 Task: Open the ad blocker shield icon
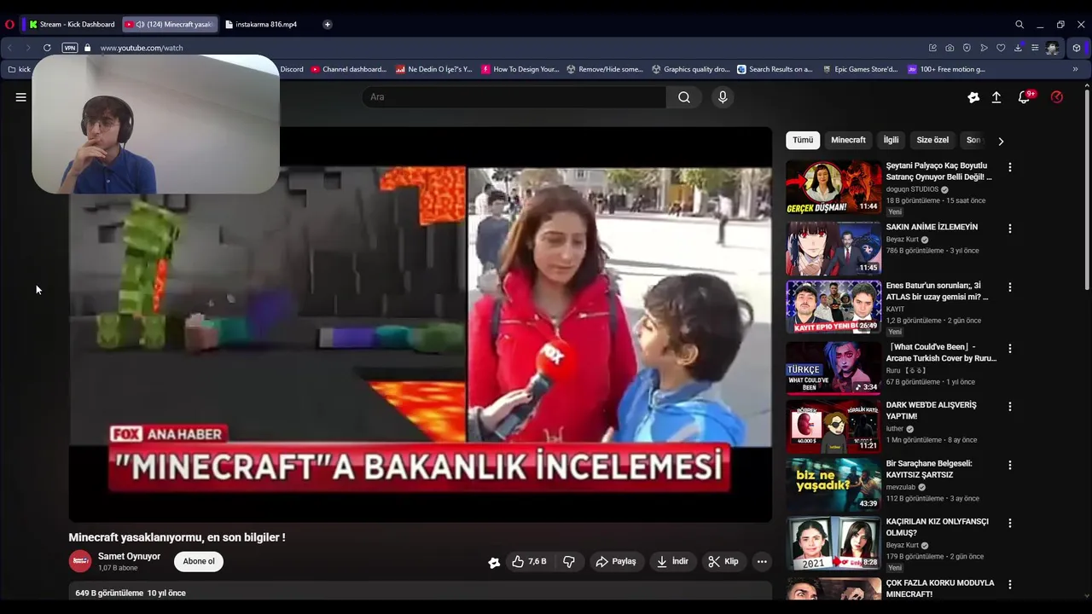[x=967, y=48]
